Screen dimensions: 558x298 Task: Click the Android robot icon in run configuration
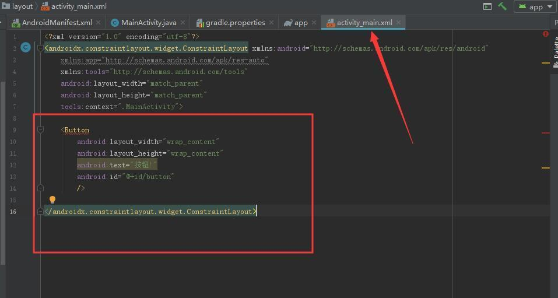pos(522,6)
